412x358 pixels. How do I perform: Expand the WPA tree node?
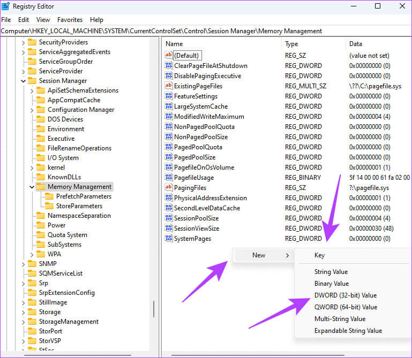[32, 254]
